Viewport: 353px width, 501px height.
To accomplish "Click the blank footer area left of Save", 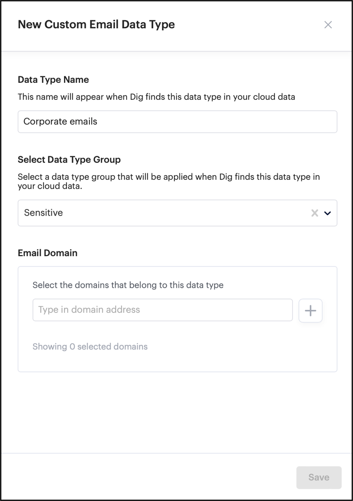I will 141,477.
